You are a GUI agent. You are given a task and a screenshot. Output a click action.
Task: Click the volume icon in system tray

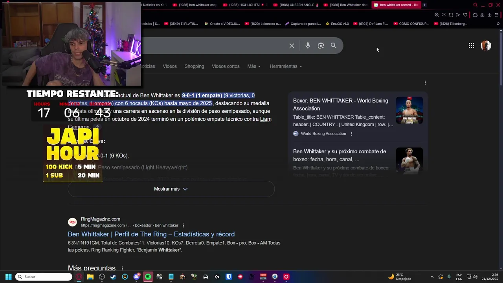[x=475, y=277]
